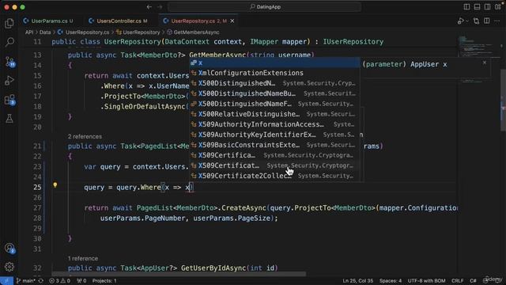506x285 pixels.
Task: Open the Explorer view in activity bar
Action: pyautogui.click(x=9, y=23)
